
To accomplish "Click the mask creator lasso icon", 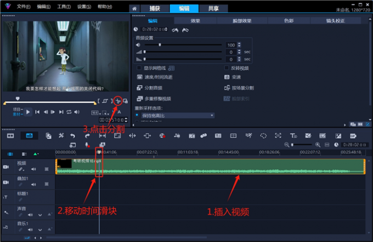I will (263, 136).
